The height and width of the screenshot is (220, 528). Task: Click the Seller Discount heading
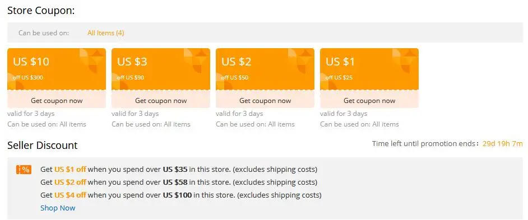point(43,145)
